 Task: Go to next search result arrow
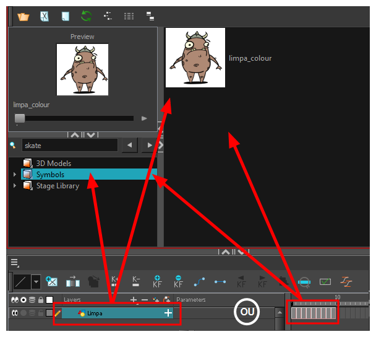point(150,145)
